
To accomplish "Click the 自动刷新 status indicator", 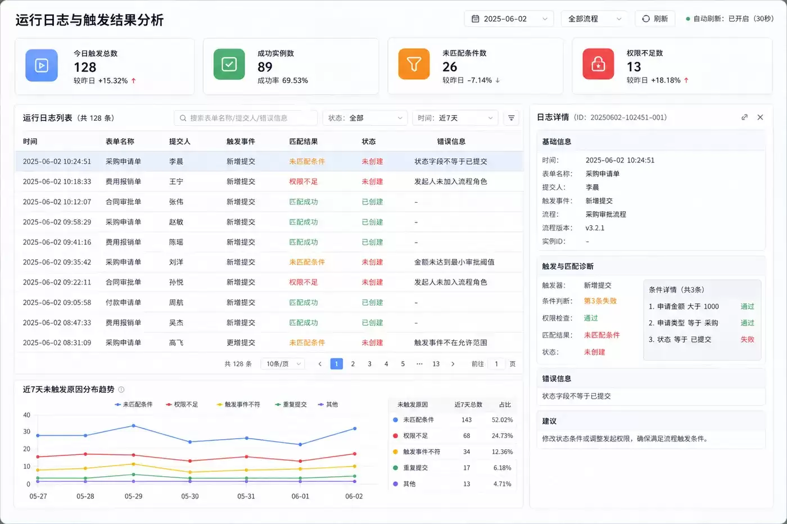I will (x=730, y=19).
